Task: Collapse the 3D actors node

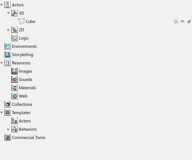Action: tap(8, 13)
